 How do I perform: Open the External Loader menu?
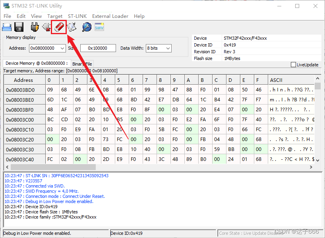coord(110,16)
